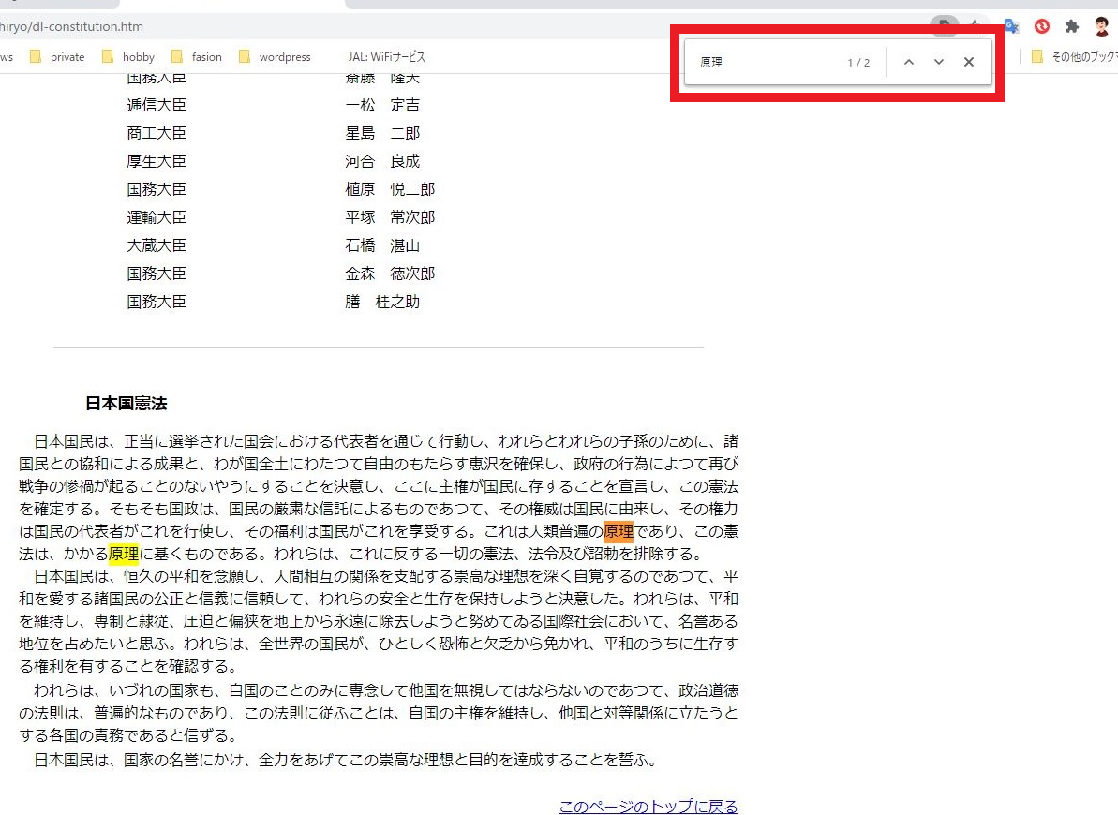Click the red circular sync extension icon
The height and width of the screenshot is (815, 1118).
click(1041, 26)
